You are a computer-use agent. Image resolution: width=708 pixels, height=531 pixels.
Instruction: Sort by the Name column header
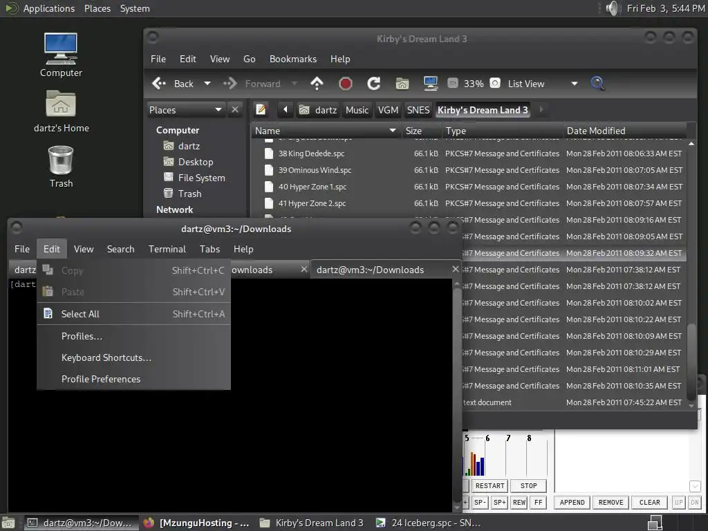pyautogui.click(x=325, y=131)
